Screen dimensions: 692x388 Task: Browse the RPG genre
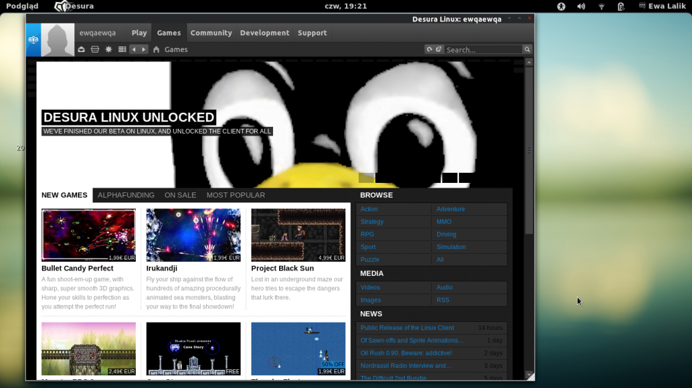coord(367,235)
